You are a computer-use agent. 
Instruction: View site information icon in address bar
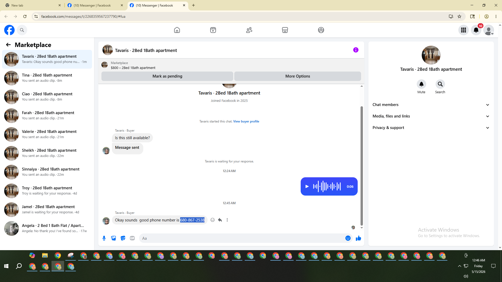[x=36, y=16]
